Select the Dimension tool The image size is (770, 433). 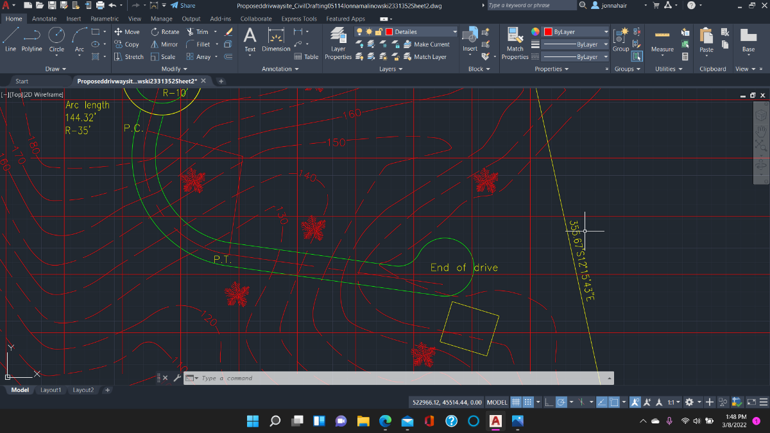[276, 40]
